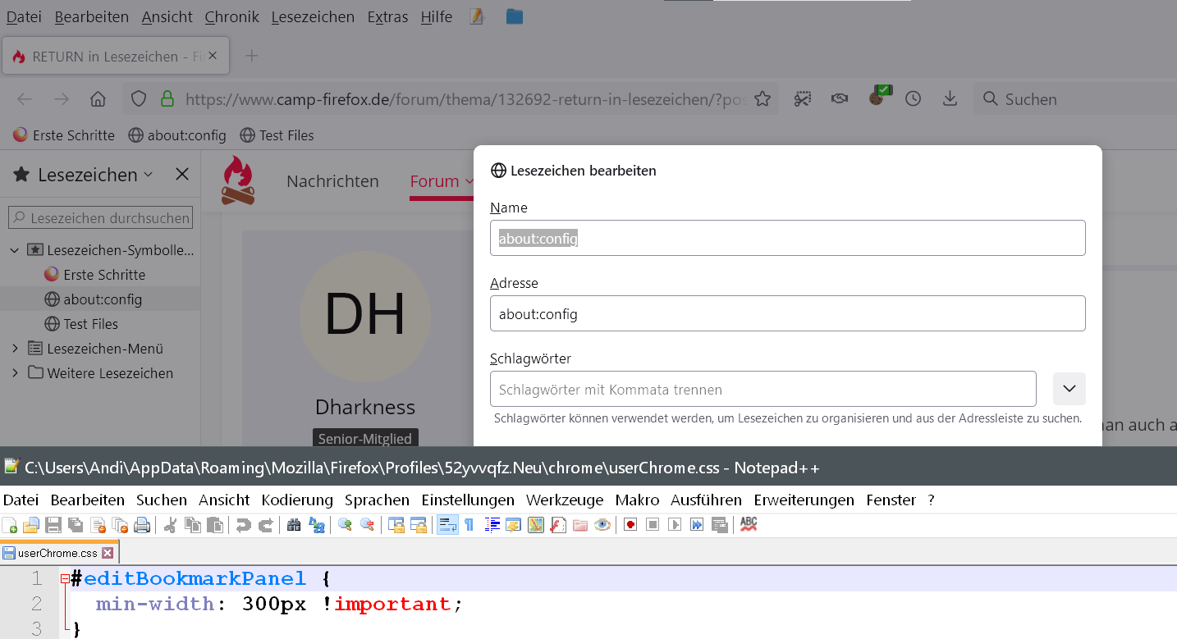Viewport: 1177px width, 639px height.
Task: Click the scissors screenshot icon in Firefox toolbar
Action: tap(802, 99)
